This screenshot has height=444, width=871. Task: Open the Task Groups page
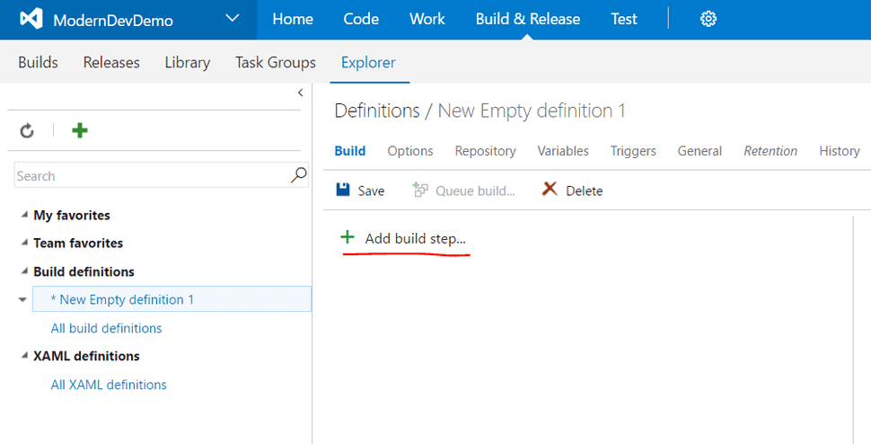click(x=276, y=62)
